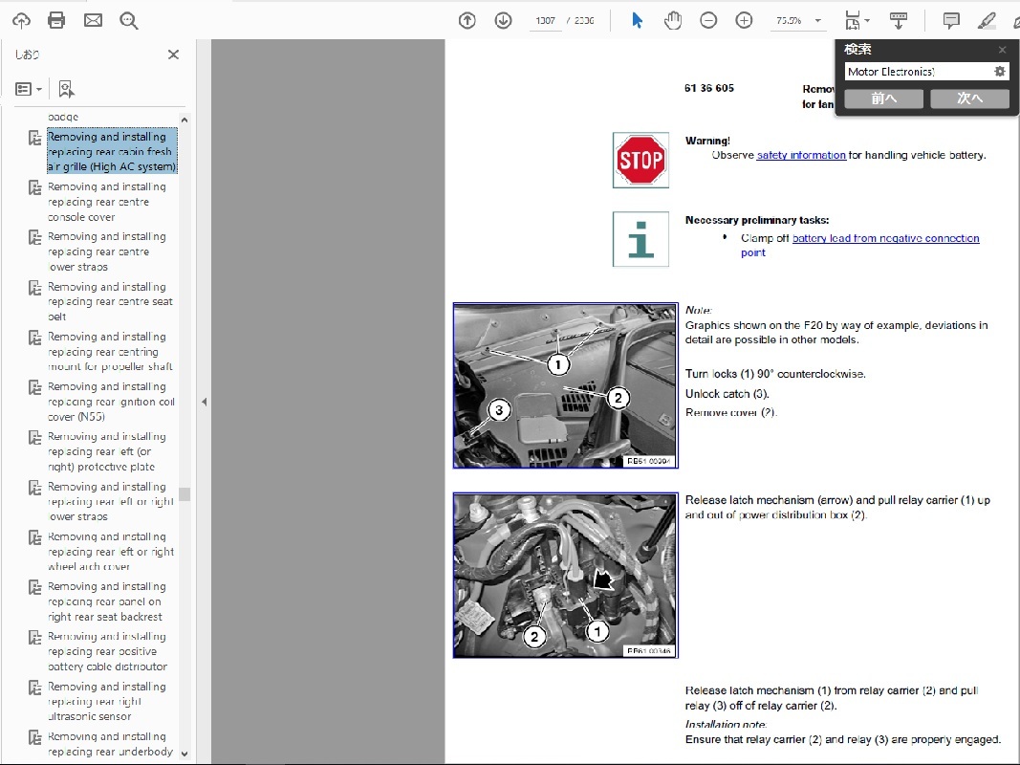The height and width of the screenshot is (765, 1020).
Task: Open rear cabin fresh air grille bookmark
Action: pos(112,152)
